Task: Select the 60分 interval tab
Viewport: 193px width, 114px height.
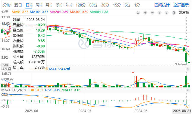Action: [93, 5]
